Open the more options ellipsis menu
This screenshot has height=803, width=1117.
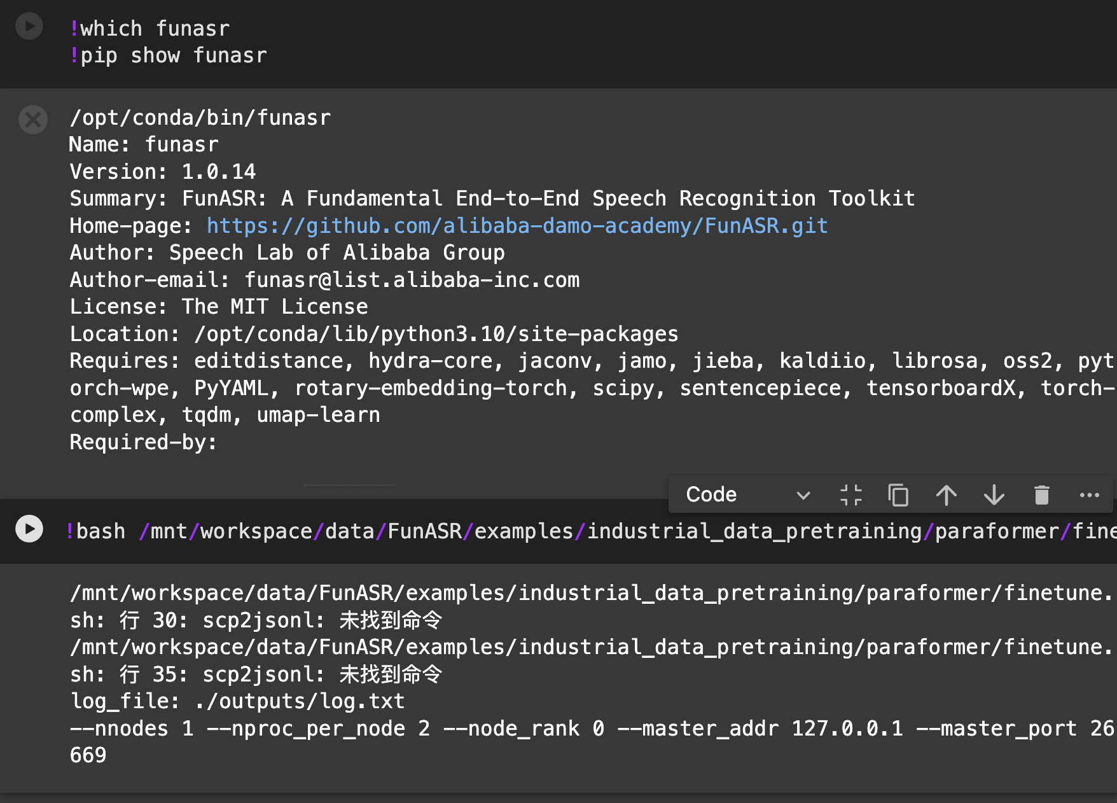[x=1090, y=495]
